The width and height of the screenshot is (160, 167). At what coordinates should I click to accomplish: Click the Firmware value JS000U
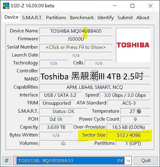click(76, 39)
